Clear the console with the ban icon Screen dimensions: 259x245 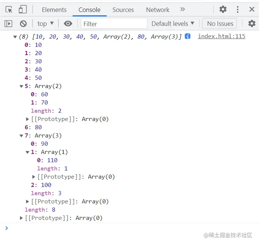click(23, 24)
